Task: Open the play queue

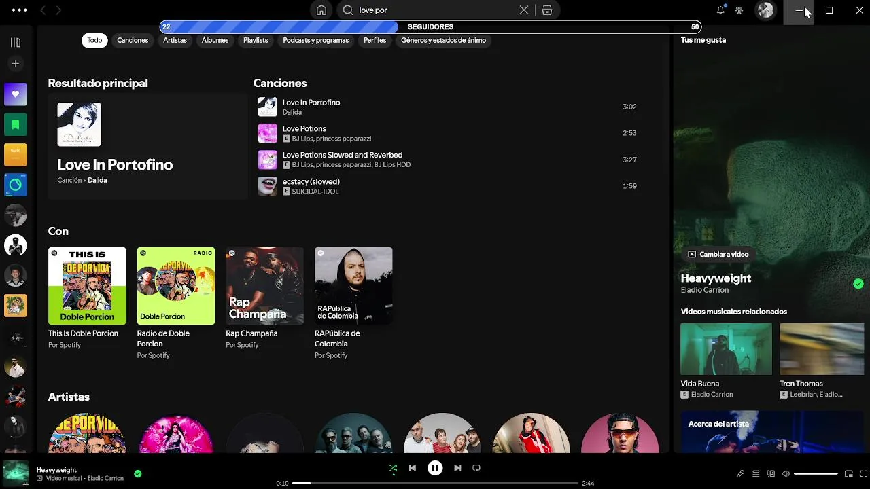Action: 756,474
